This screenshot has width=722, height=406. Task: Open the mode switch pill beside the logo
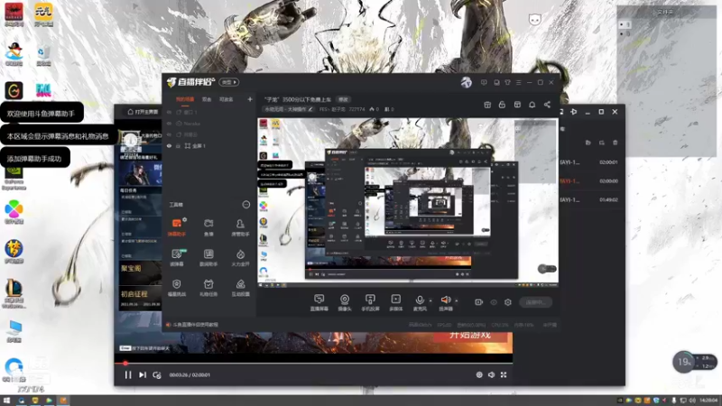[229, 82]
